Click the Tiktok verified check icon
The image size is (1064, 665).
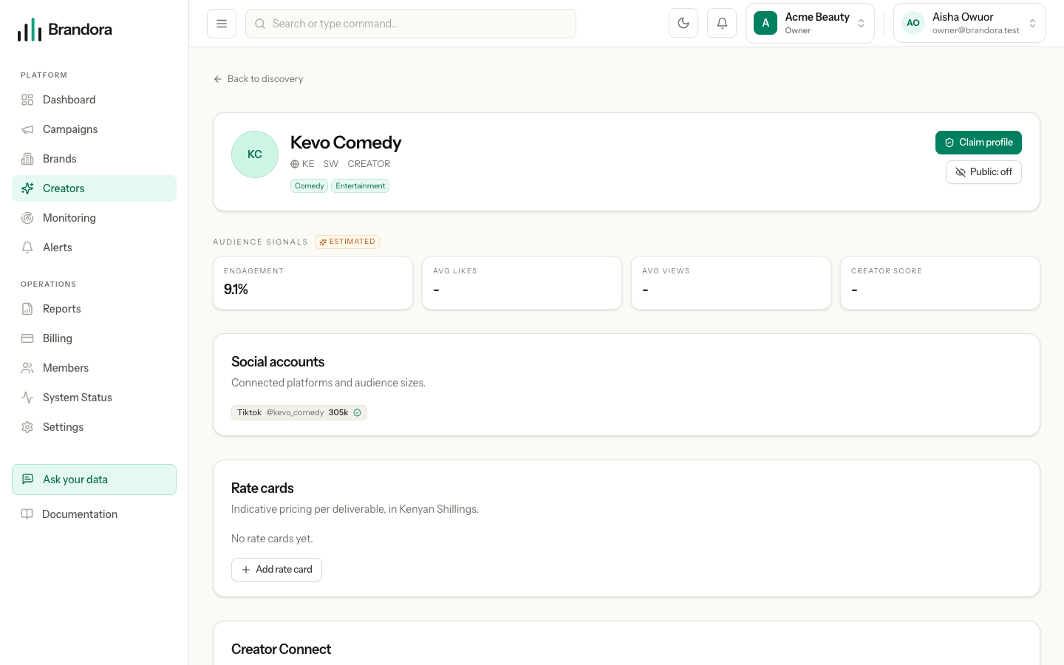[358, 413]
